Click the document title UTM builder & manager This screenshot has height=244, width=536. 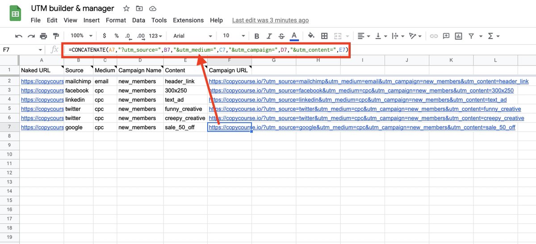[72, 8]
